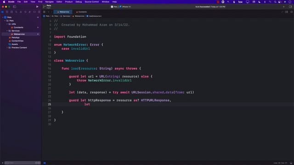The height and width of the screenshot is (165, 294).
Task: Open the File menu
Action: (x=19, y=2)
